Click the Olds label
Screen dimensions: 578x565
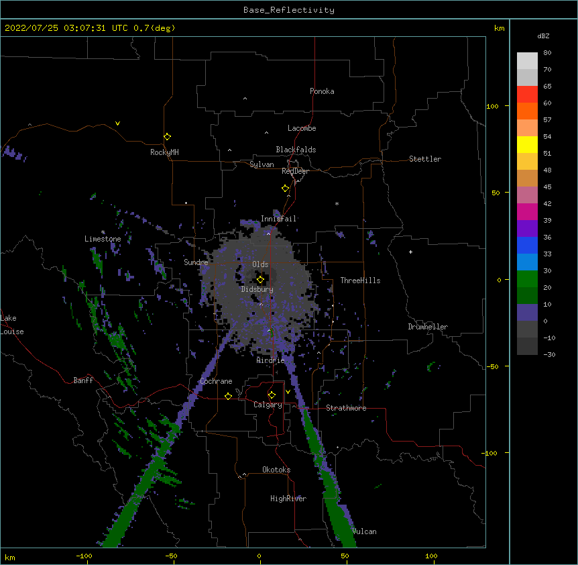click(260, 264)
